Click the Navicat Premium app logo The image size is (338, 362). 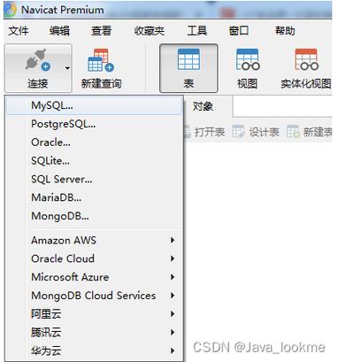click(x=11, y=10)
